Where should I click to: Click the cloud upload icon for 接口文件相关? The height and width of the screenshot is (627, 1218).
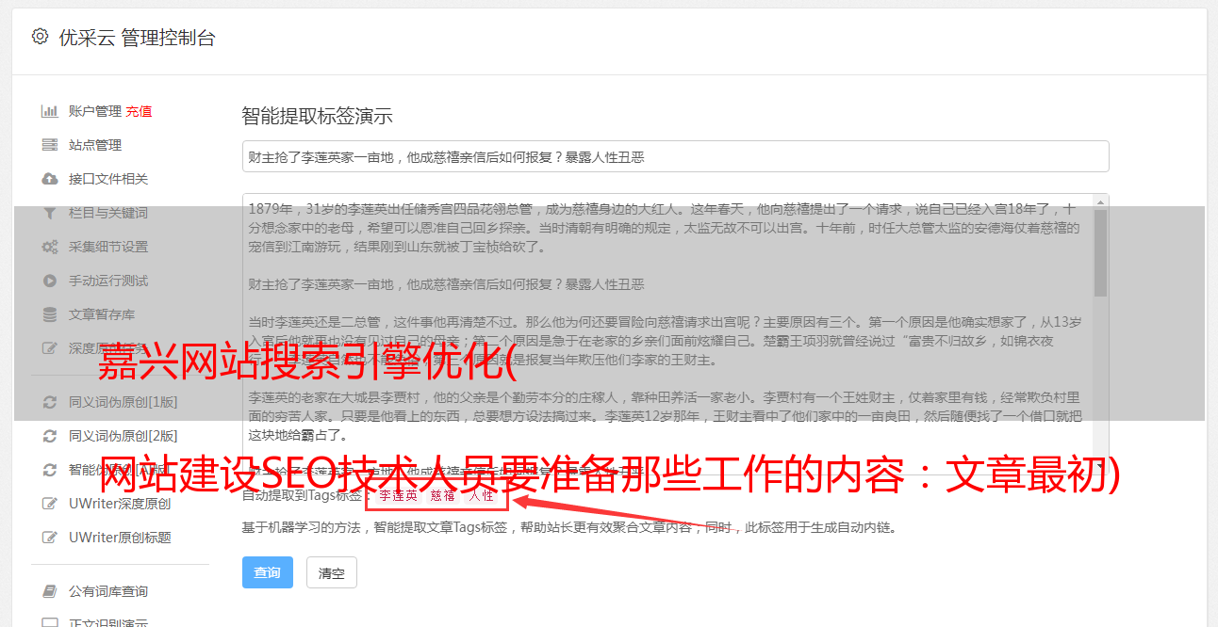point(50,179)
